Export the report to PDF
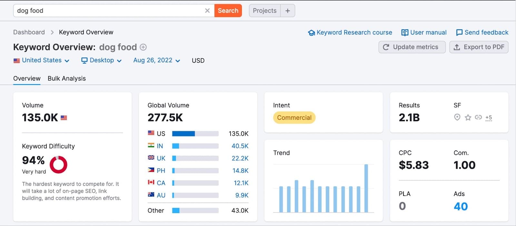This screenshot has height=226, width=516. coord(479,47)
